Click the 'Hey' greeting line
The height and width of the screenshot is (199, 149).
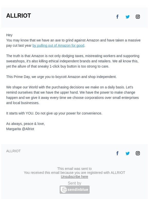(9, 35)
